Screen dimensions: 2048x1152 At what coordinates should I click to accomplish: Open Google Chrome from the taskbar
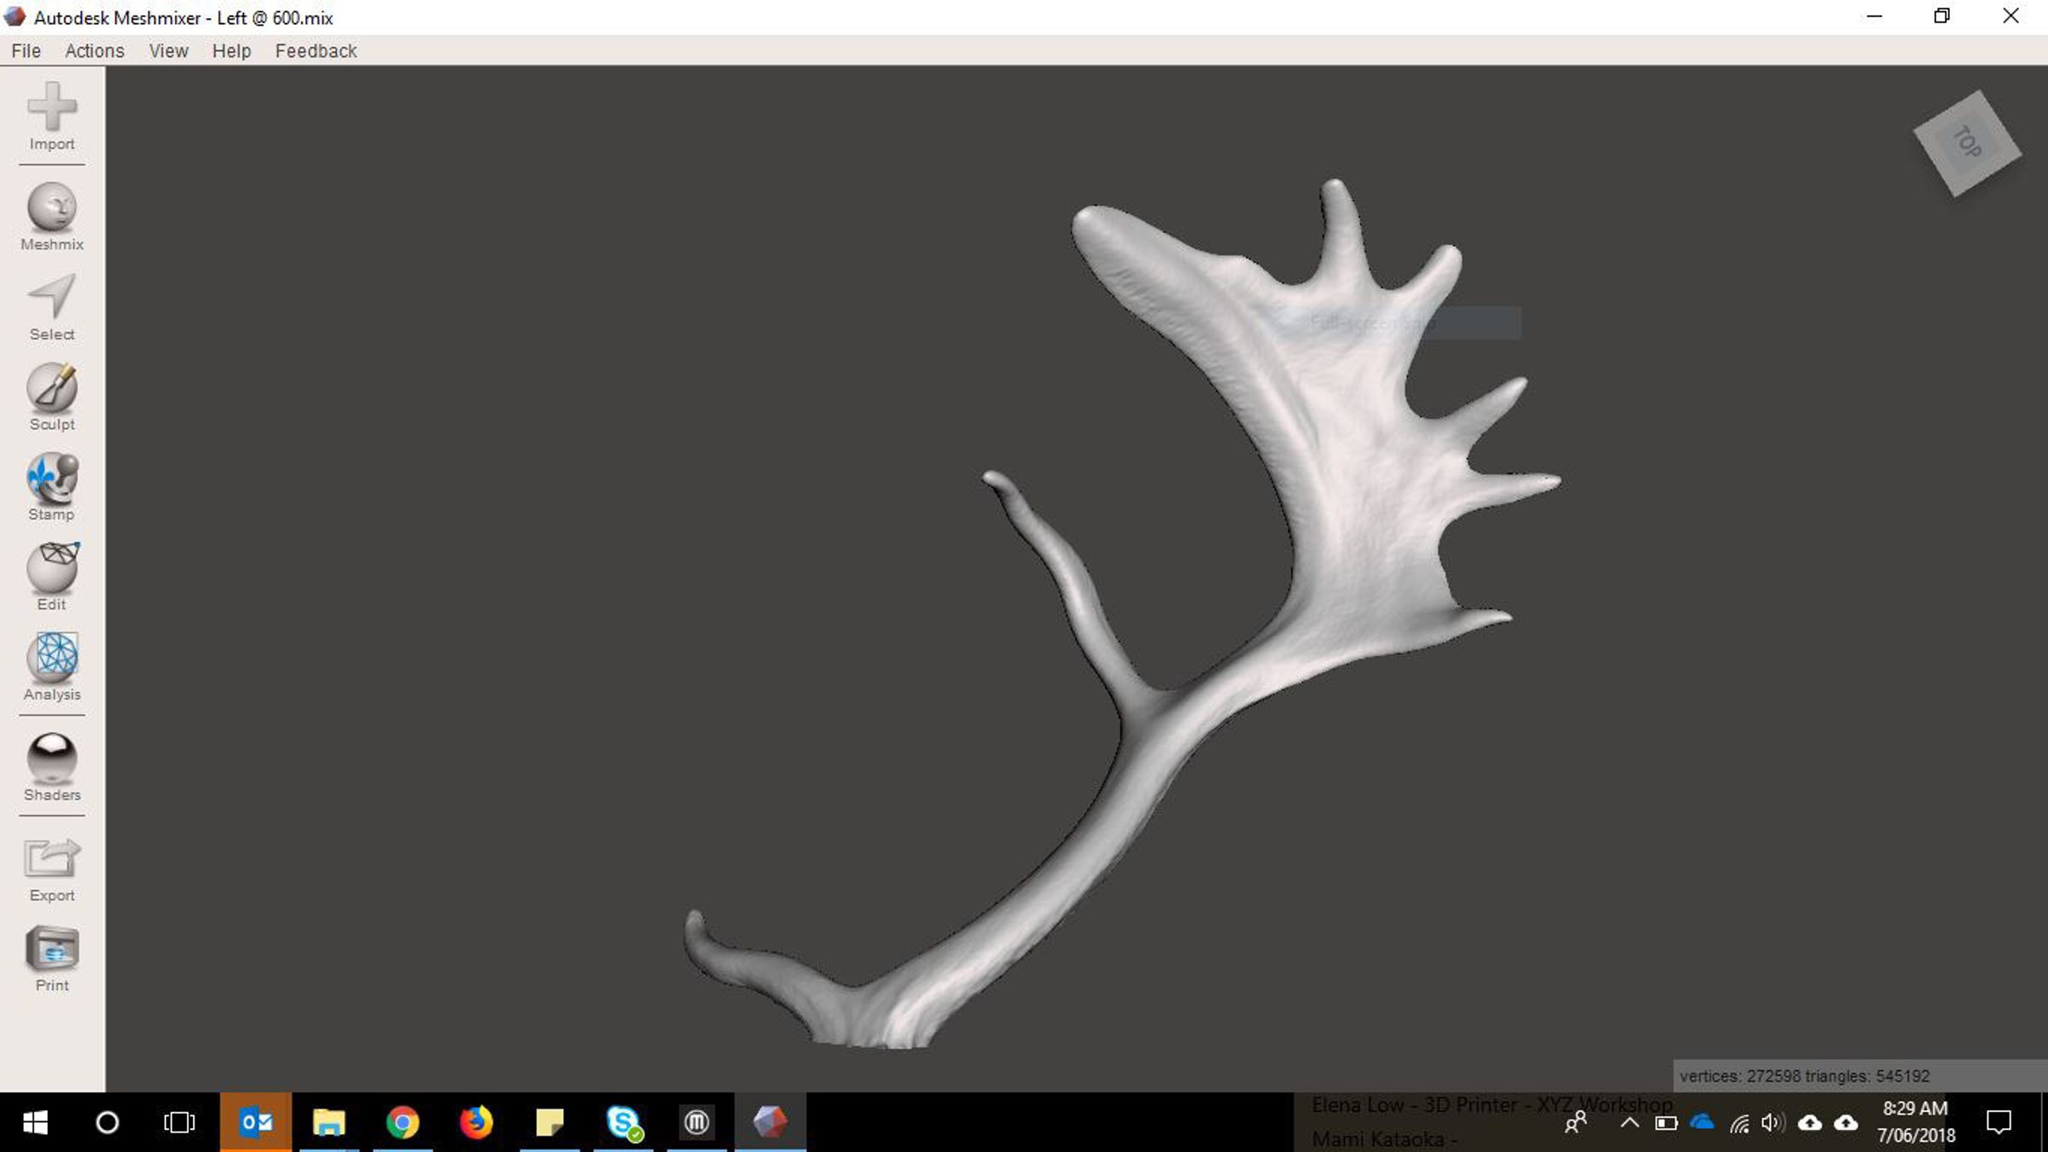[402, 1122]
